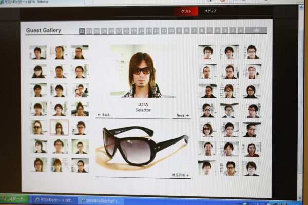Open the 'old' gallery archive
The width and height of the screenshot is (308, 205).
(x=256, y=30)
